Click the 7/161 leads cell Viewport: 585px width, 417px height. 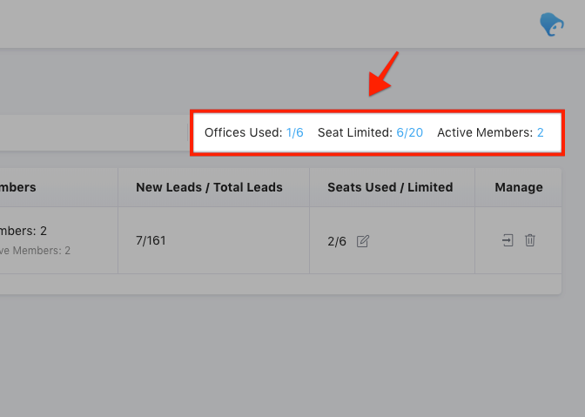pos(151,240)
